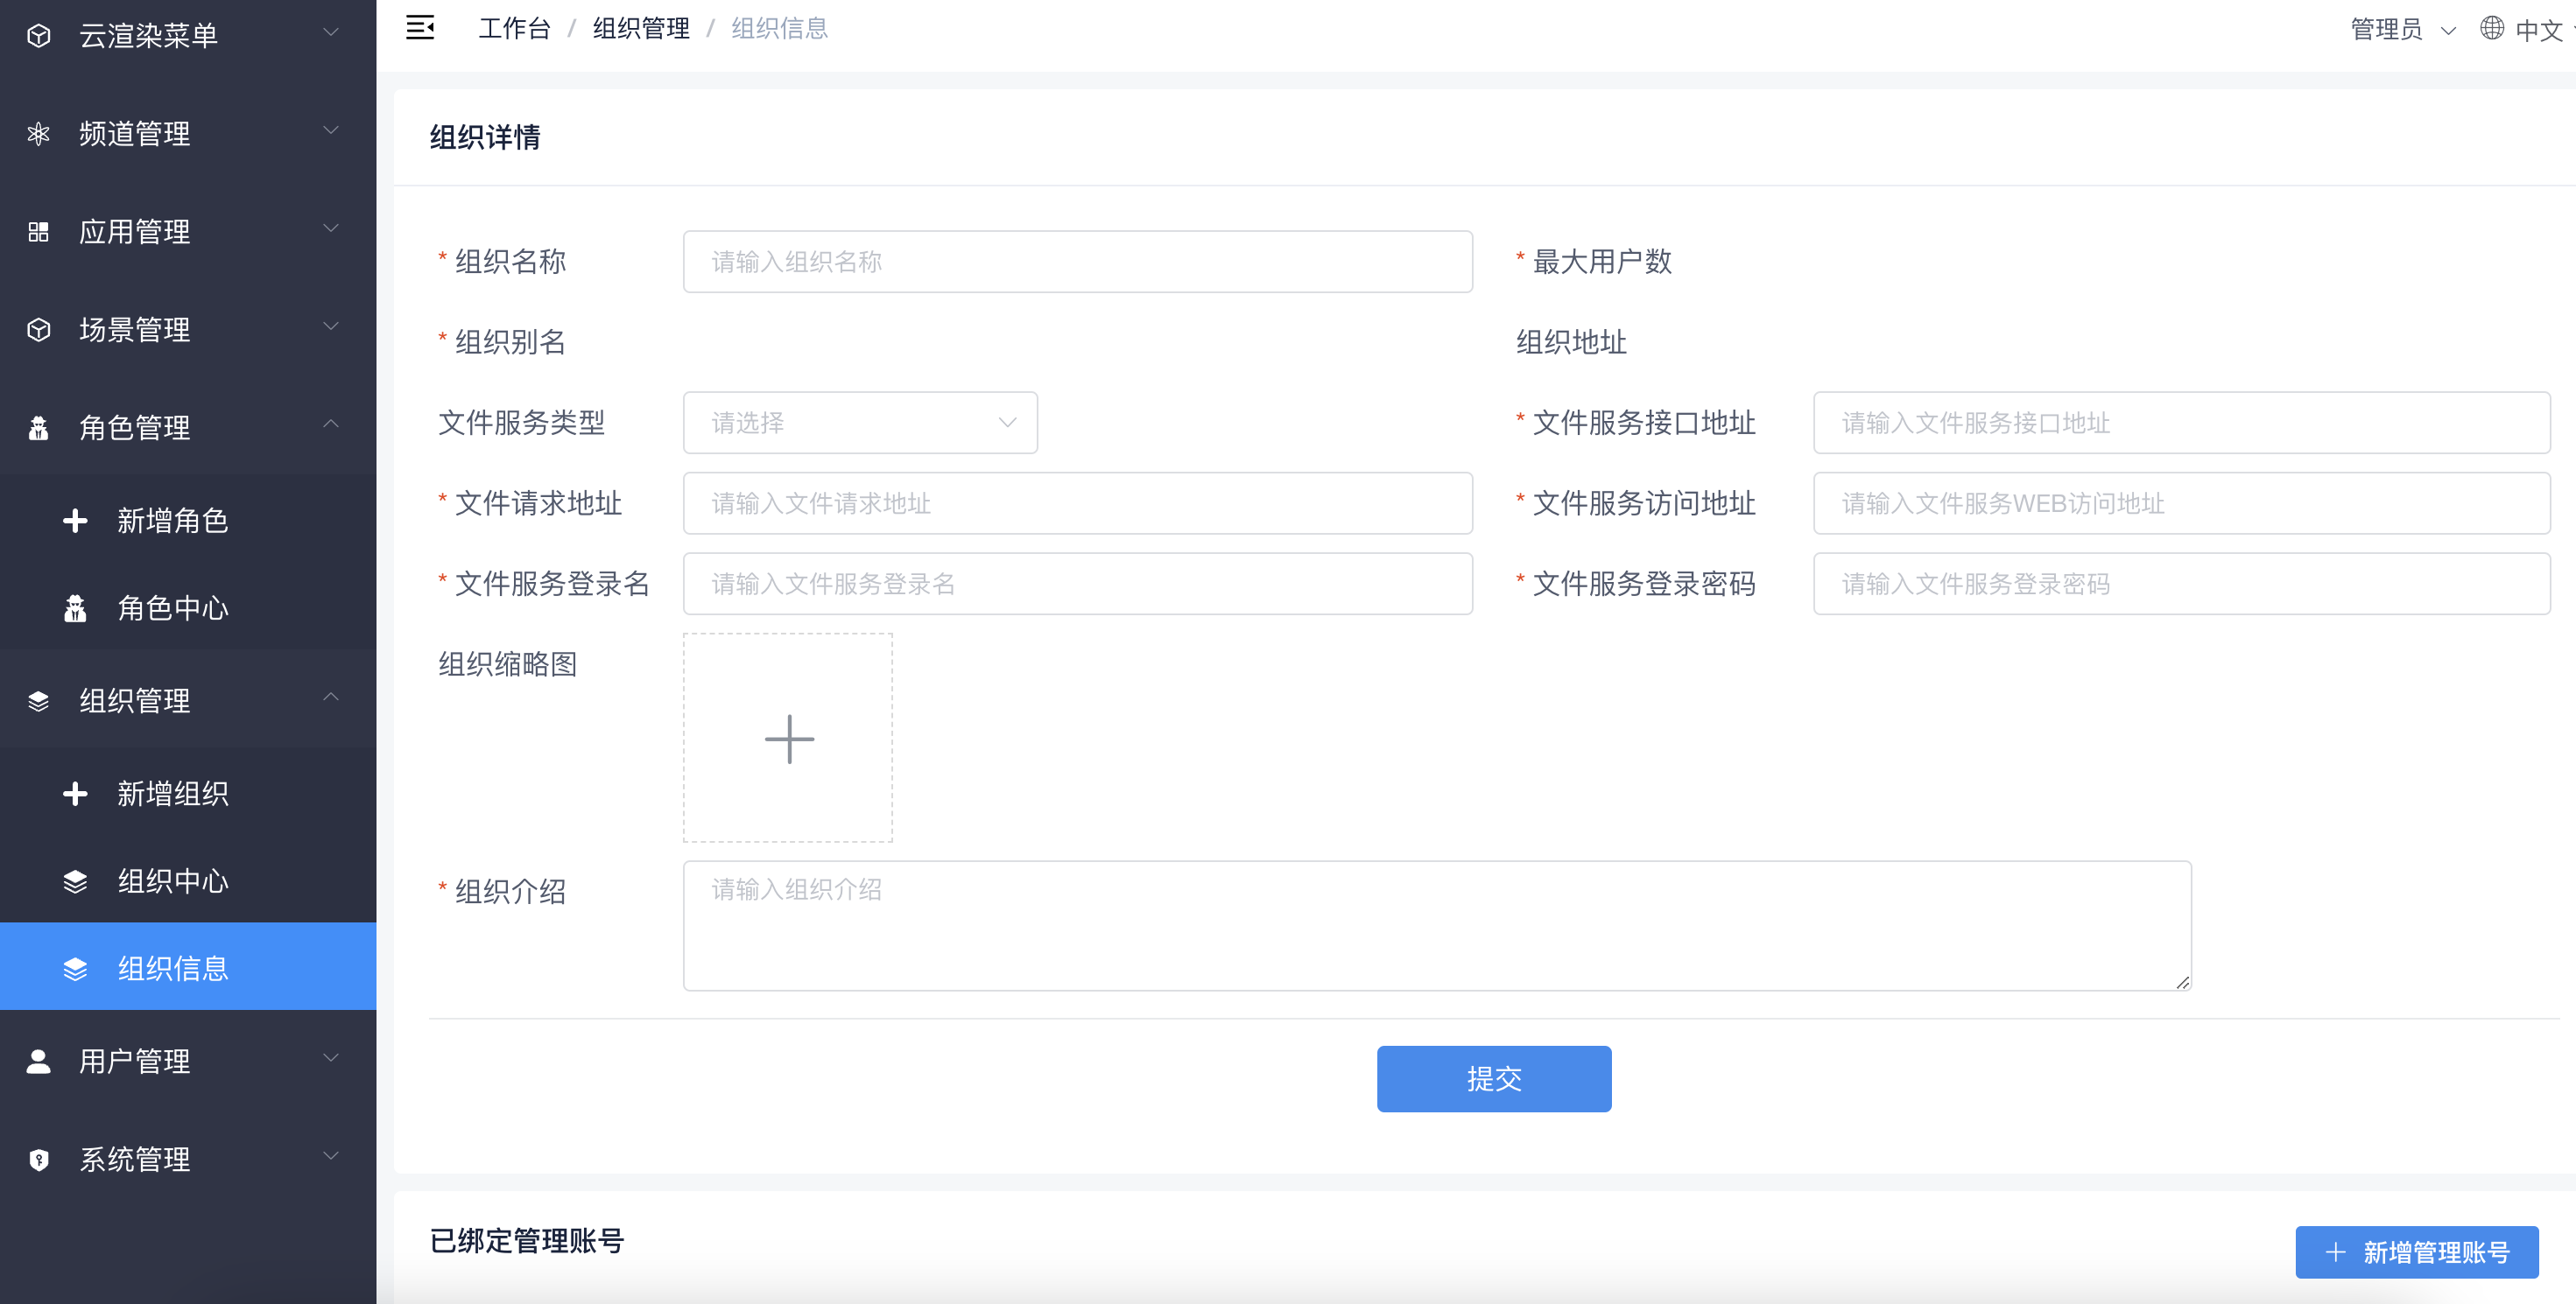Screen dimensions: 2576x1304
Task: Click the shield icon beside 系统管理
Action: pyautogui.click(x=39, y=1159)
